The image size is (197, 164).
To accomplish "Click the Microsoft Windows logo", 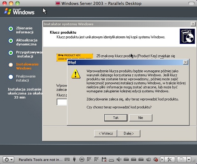I will [19, 11].
